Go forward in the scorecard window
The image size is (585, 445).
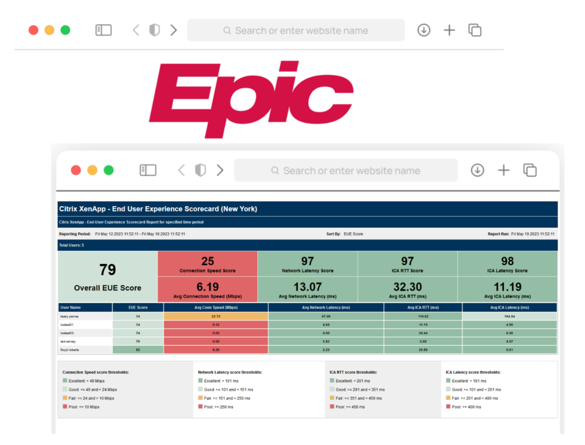[220, 170]
